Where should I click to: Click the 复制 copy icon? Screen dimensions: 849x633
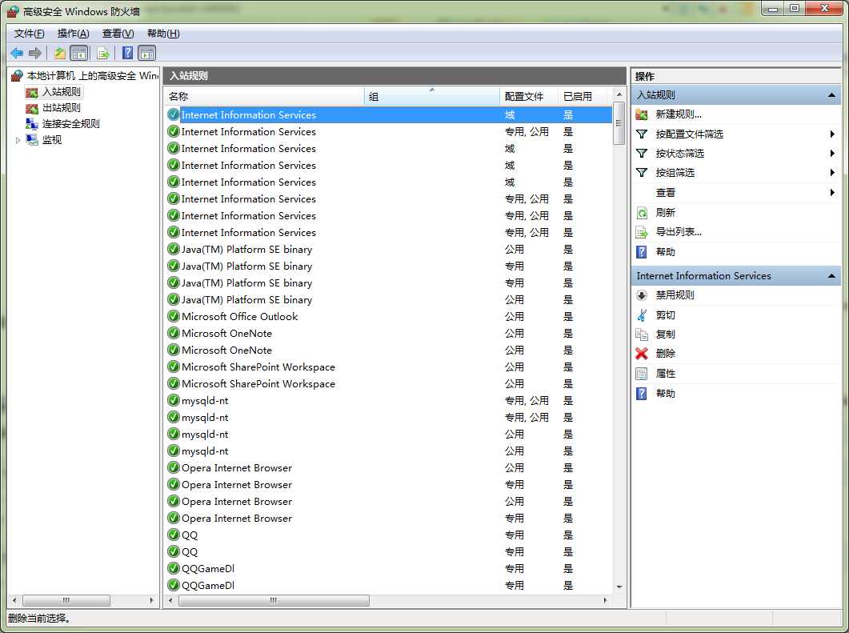click(642, 334)
